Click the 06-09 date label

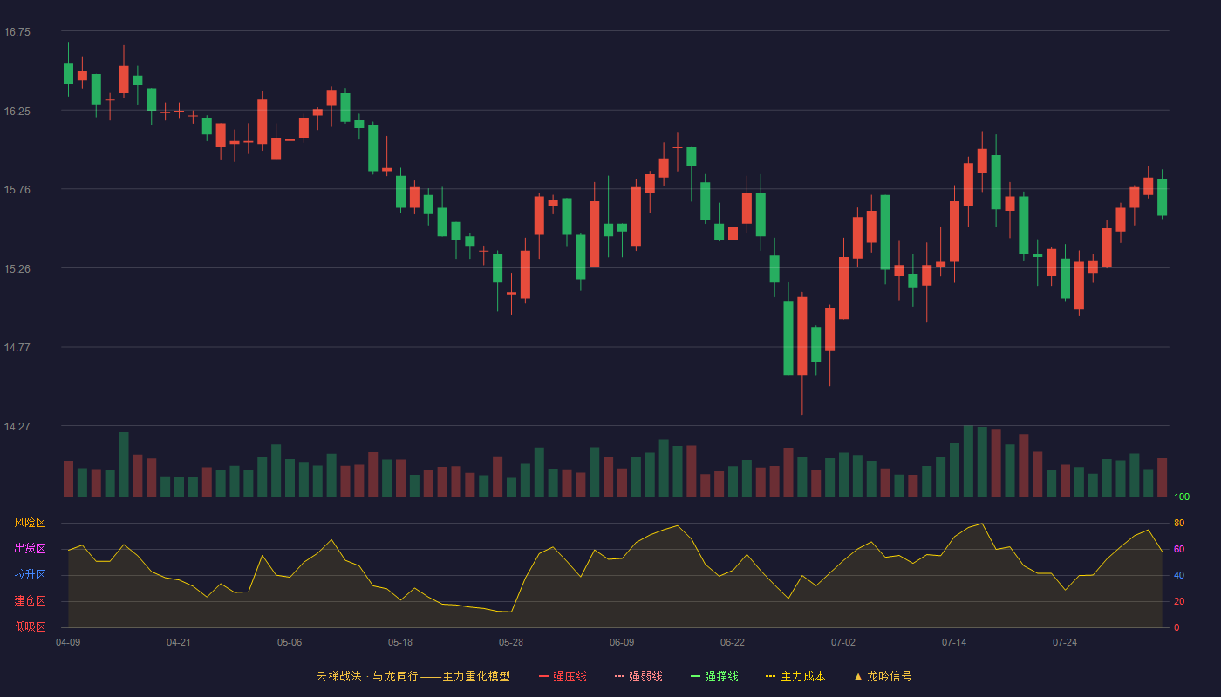(x=622, y=642)
